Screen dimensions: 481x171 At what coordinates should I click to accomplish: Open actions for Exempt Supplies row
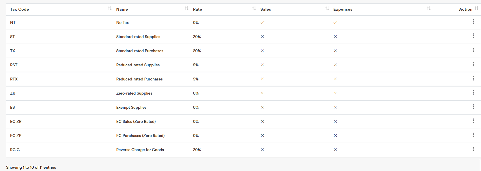tap(473, 107)
